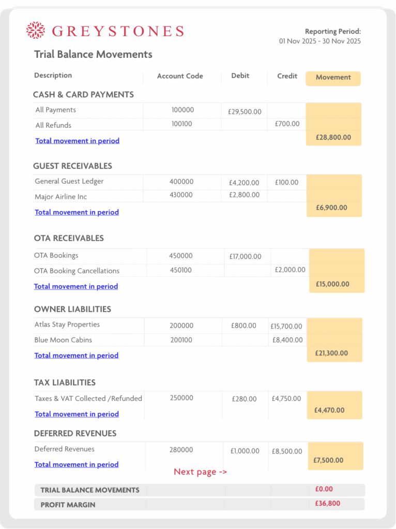Select the Trial Balance Movements summary row
396x529 pixels.
pos(90,490)
